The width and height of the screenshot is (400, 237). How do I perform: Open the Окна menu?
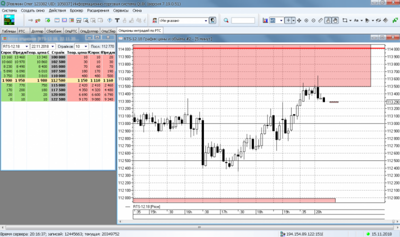[137, 10]
